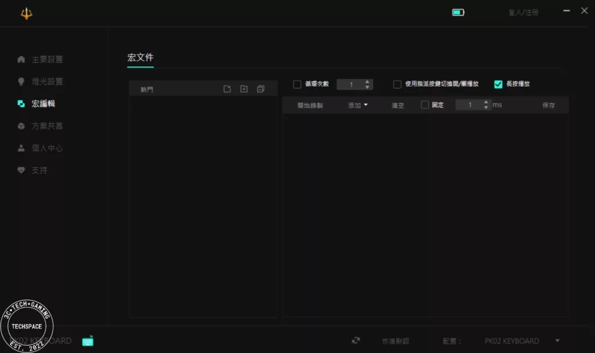Toggle the 使用指派按鍵切換開/關播放 checkbox
This screenshot has width=595, height=353.
397,84
